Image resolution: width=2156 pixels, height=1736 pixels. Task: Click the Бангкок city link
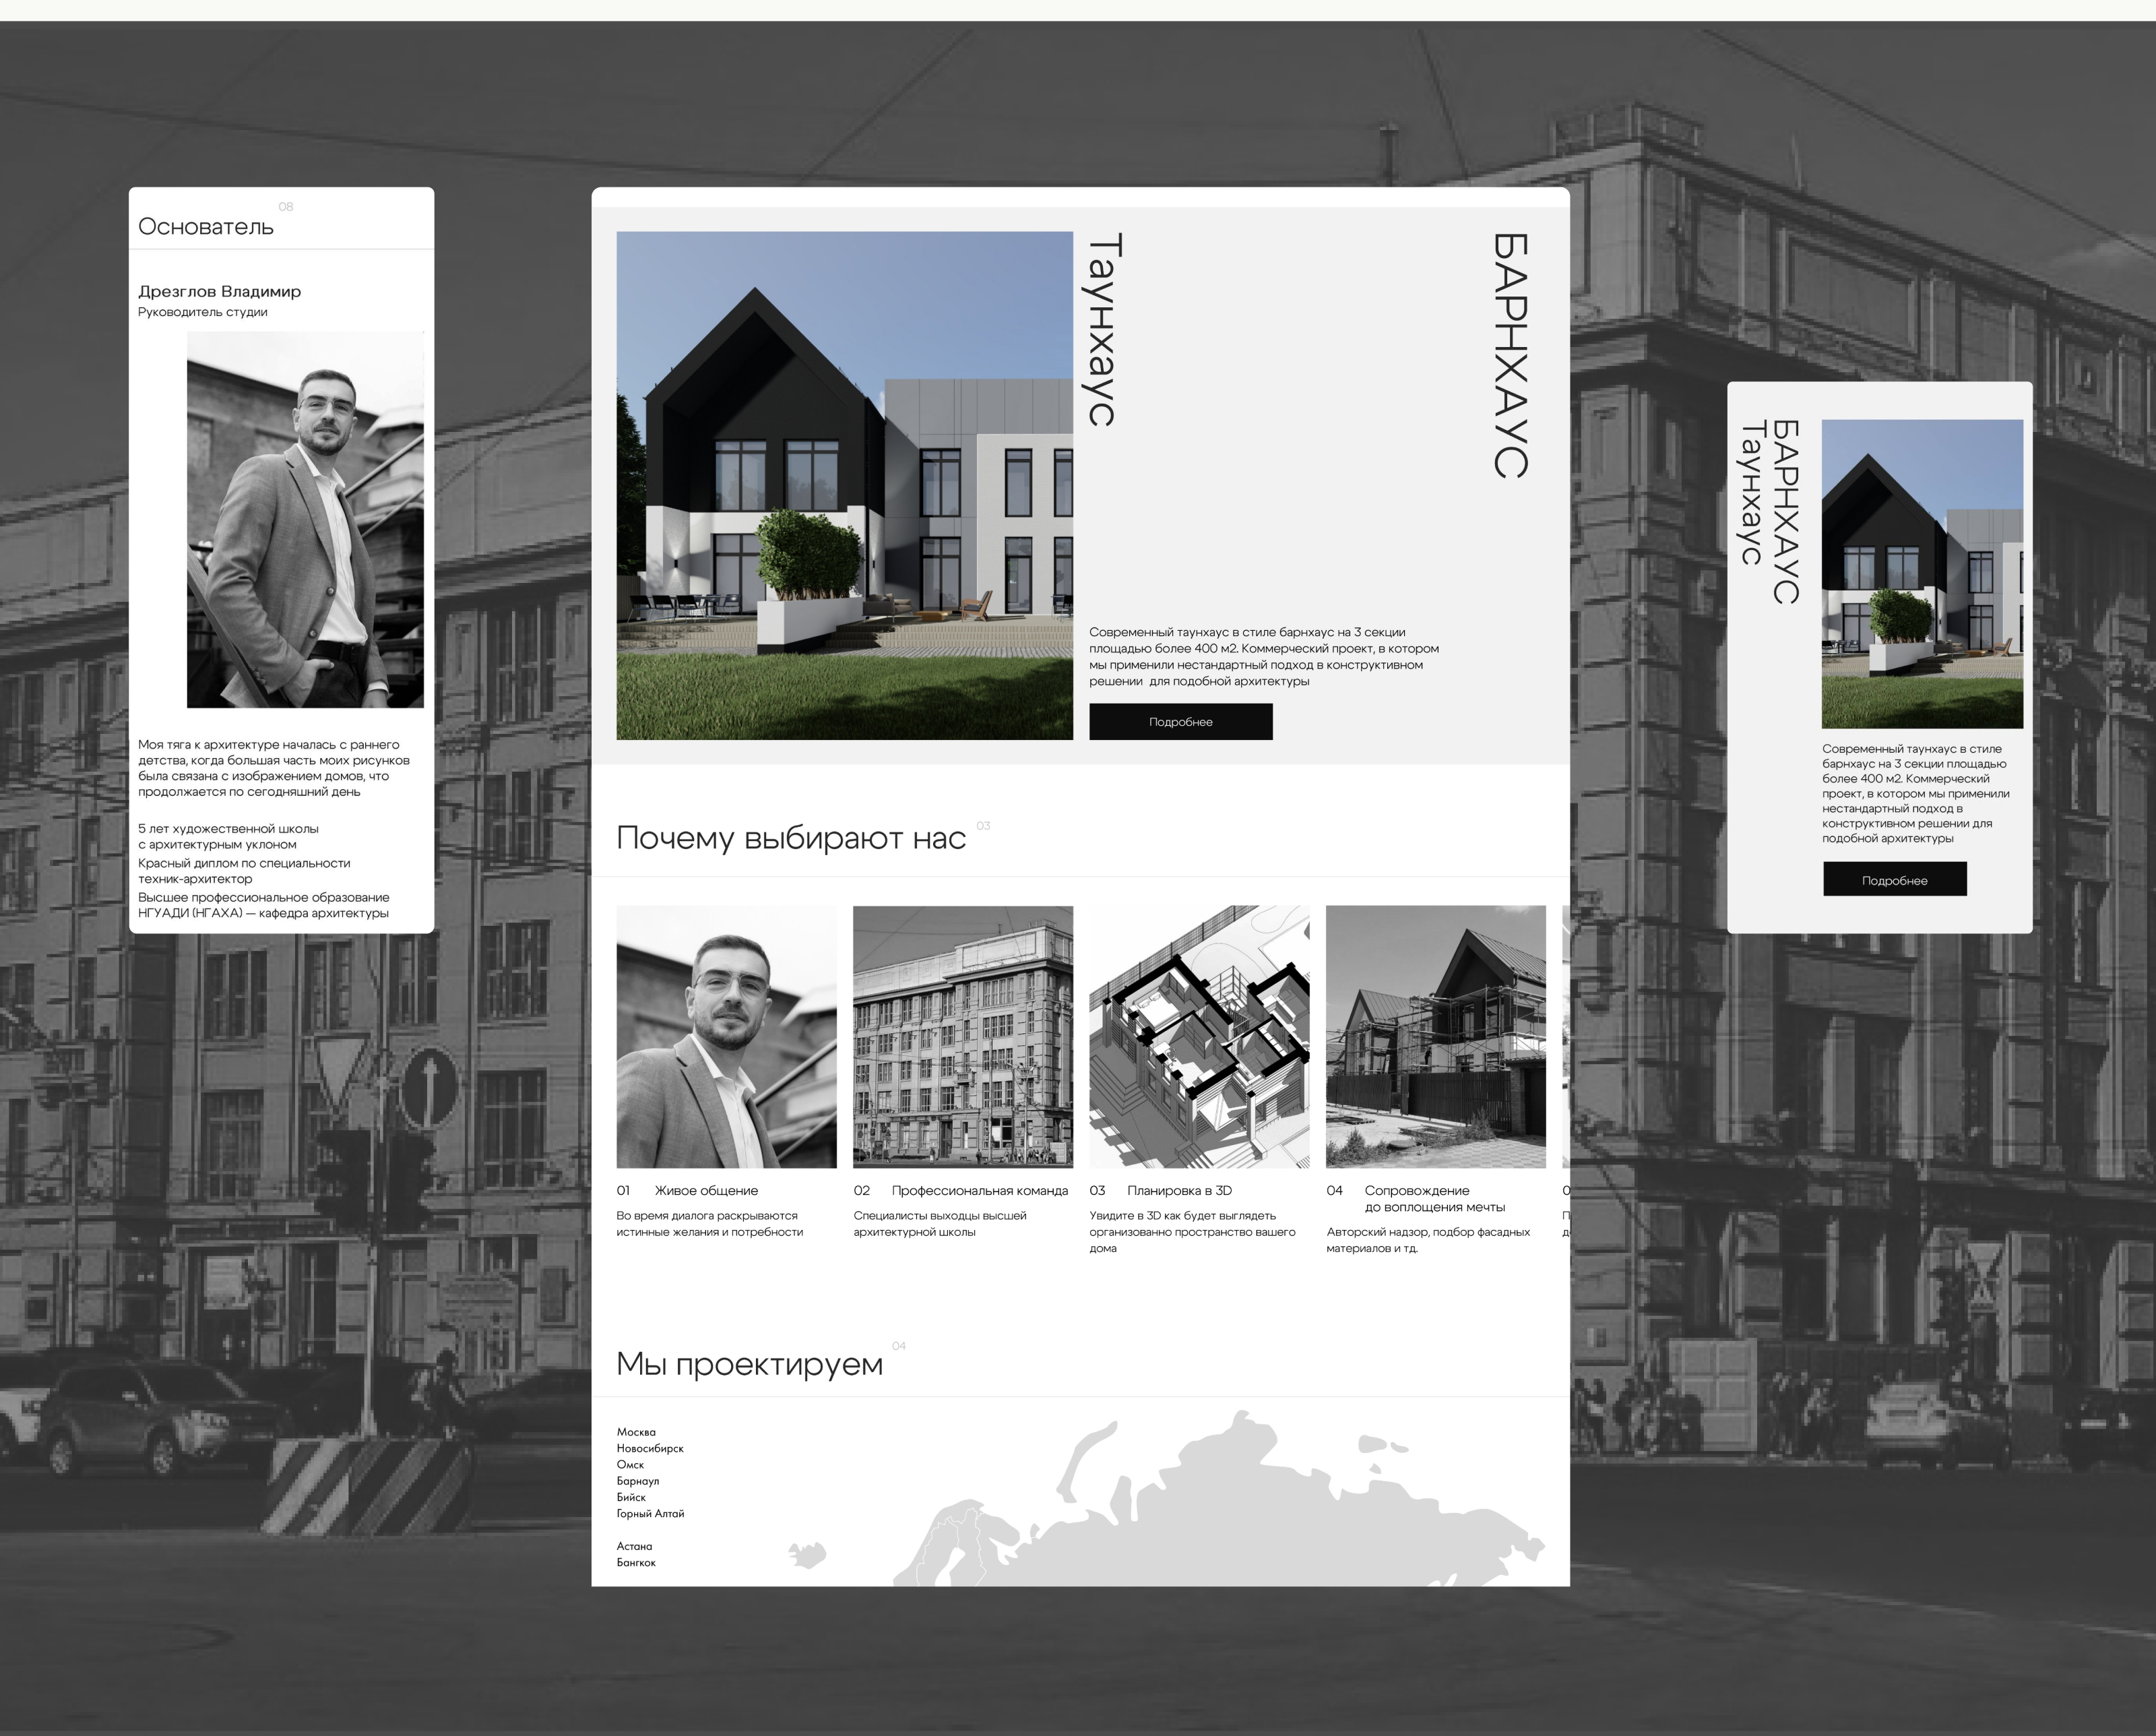(636, 1562)
